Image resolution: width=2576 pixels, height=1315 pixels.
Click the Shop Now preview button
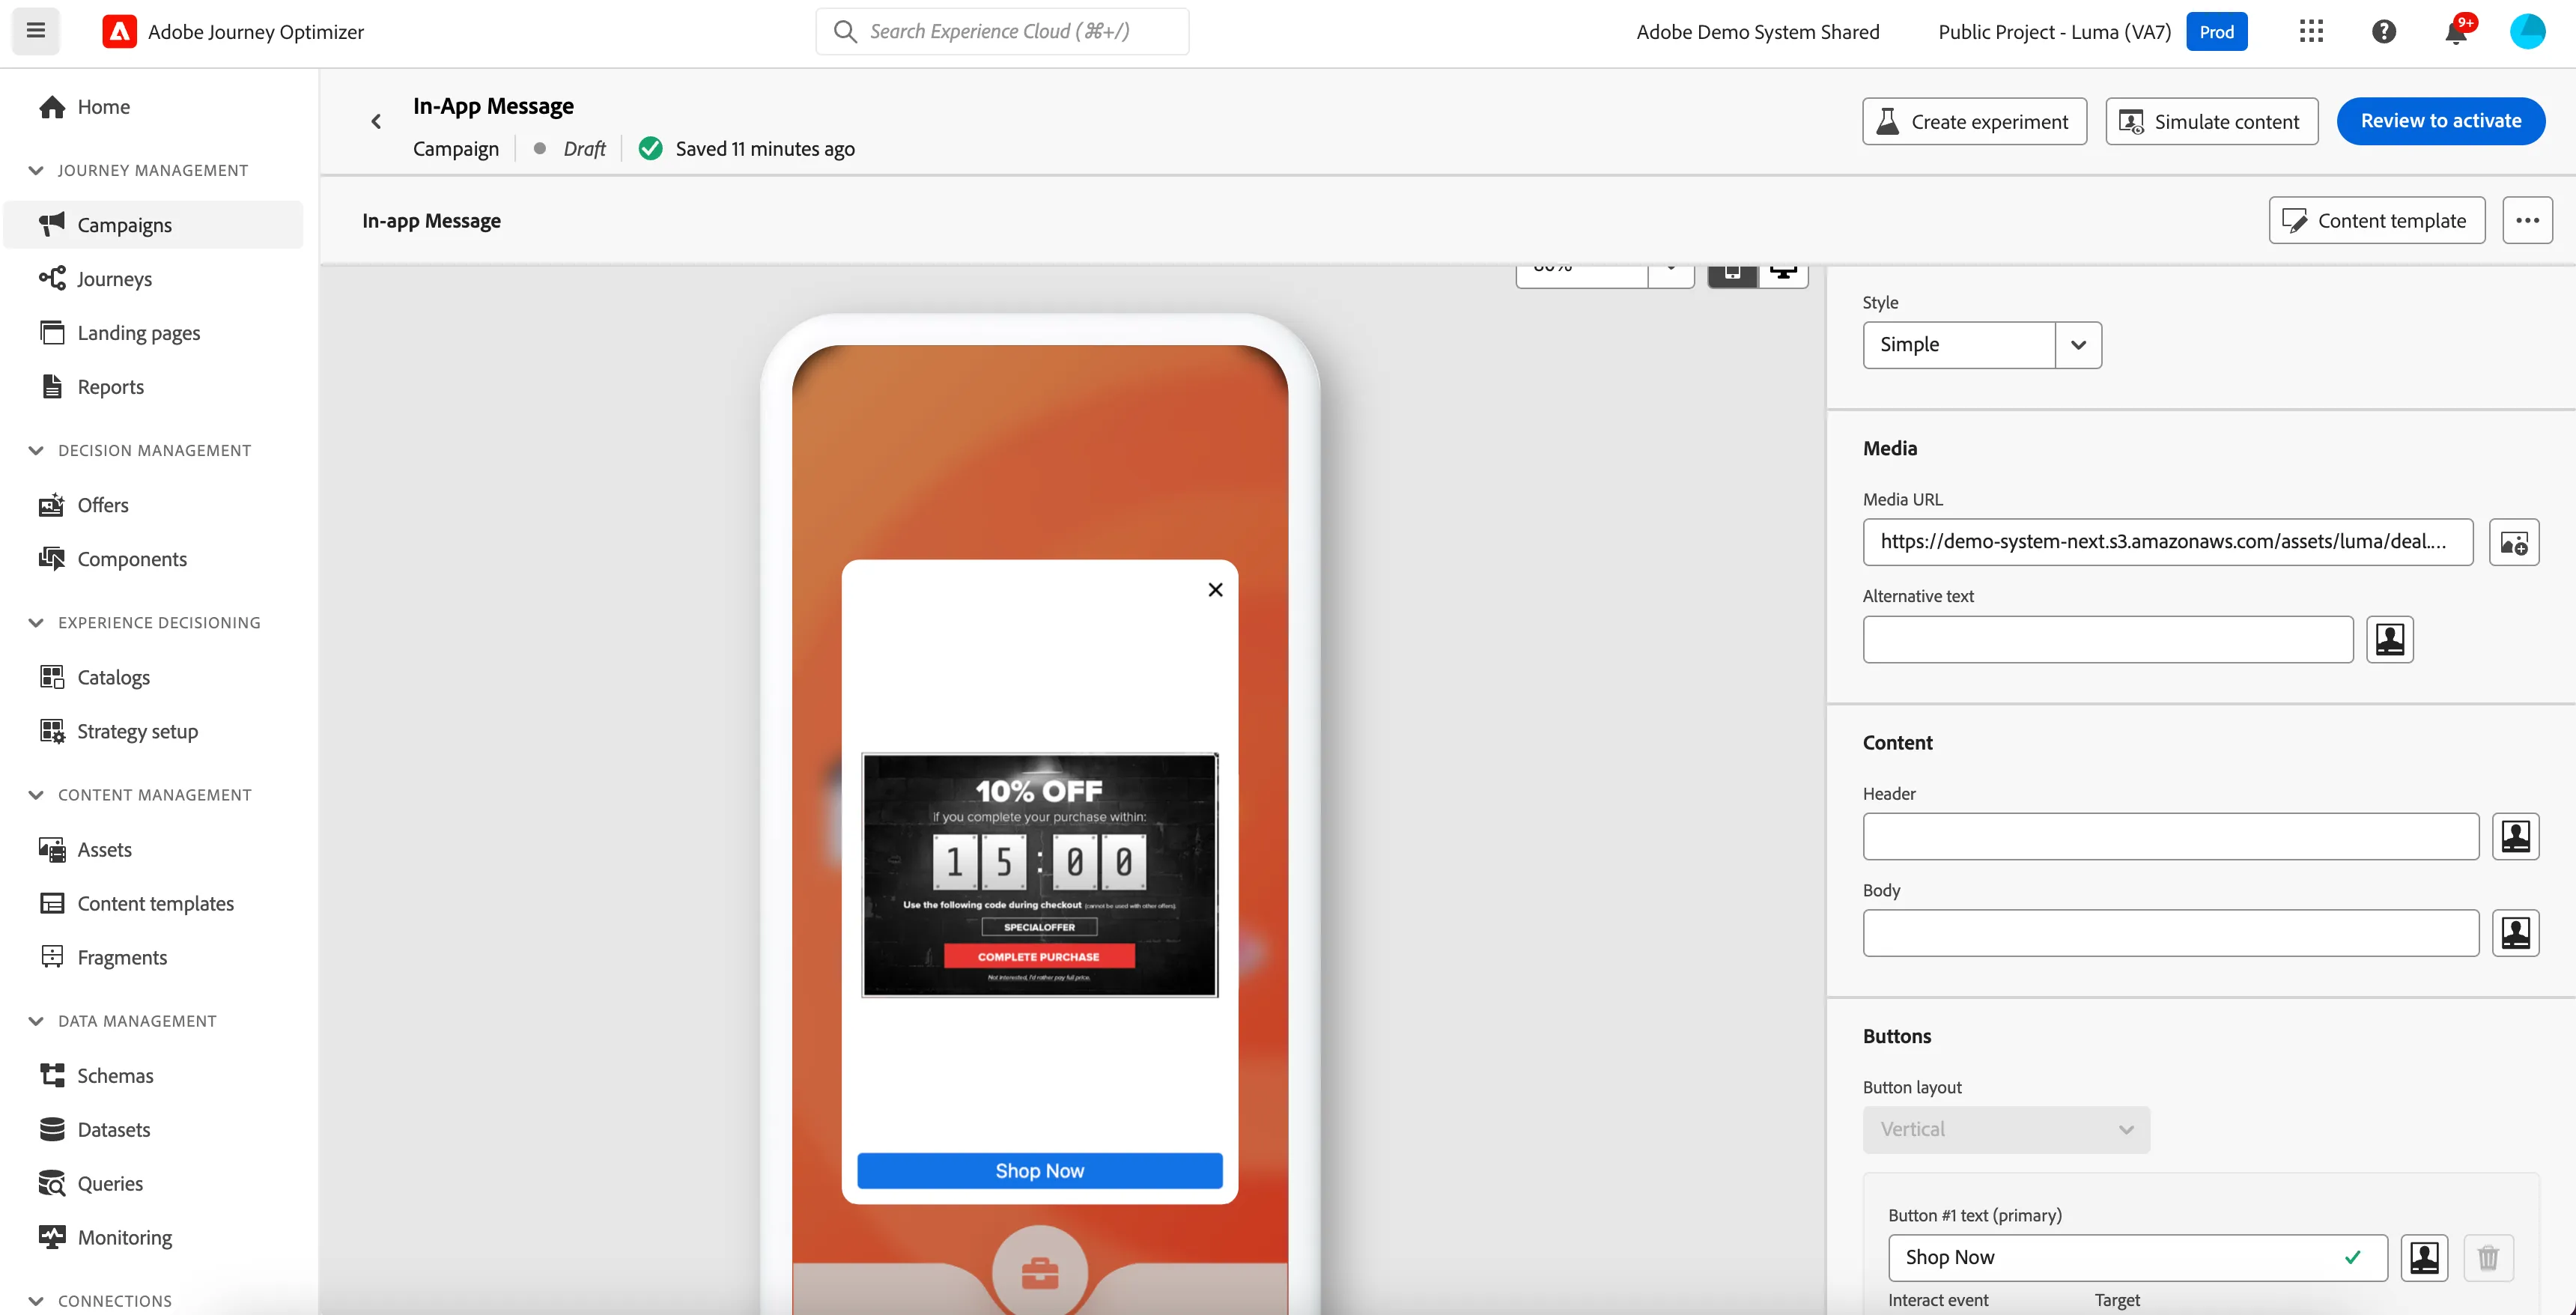pos(1039,1170)
